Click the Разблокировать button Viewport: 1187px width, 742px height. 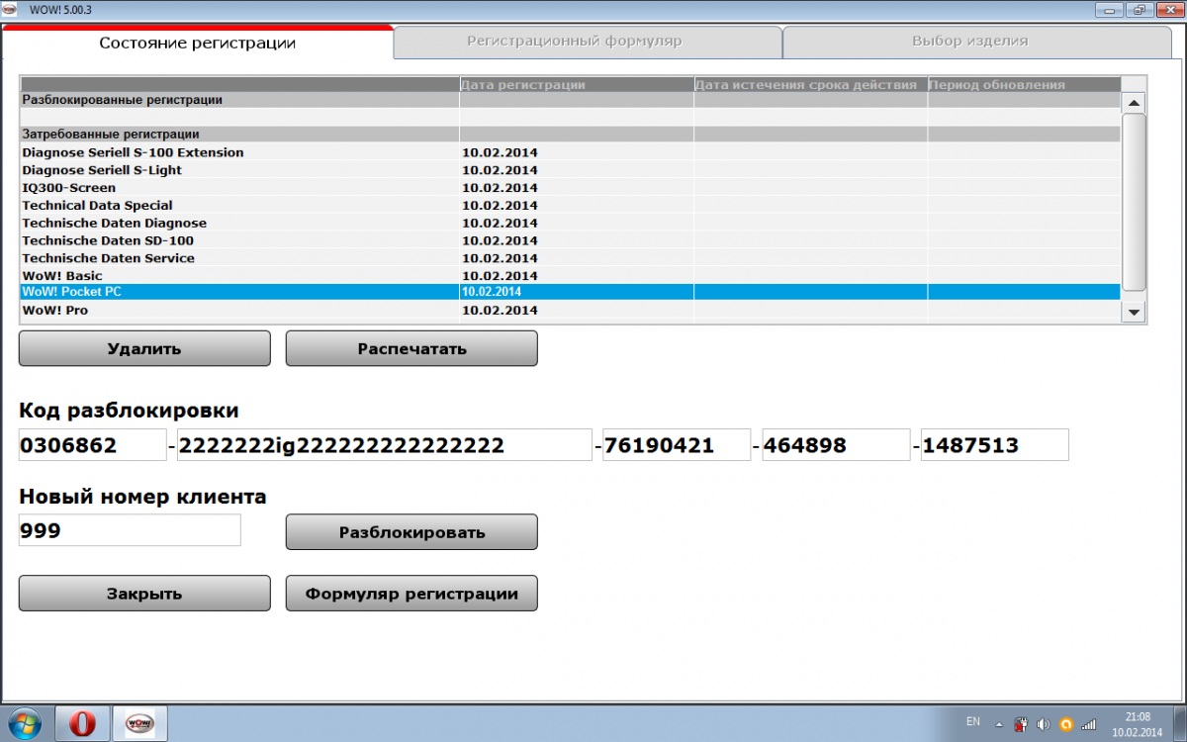[411, 532]
